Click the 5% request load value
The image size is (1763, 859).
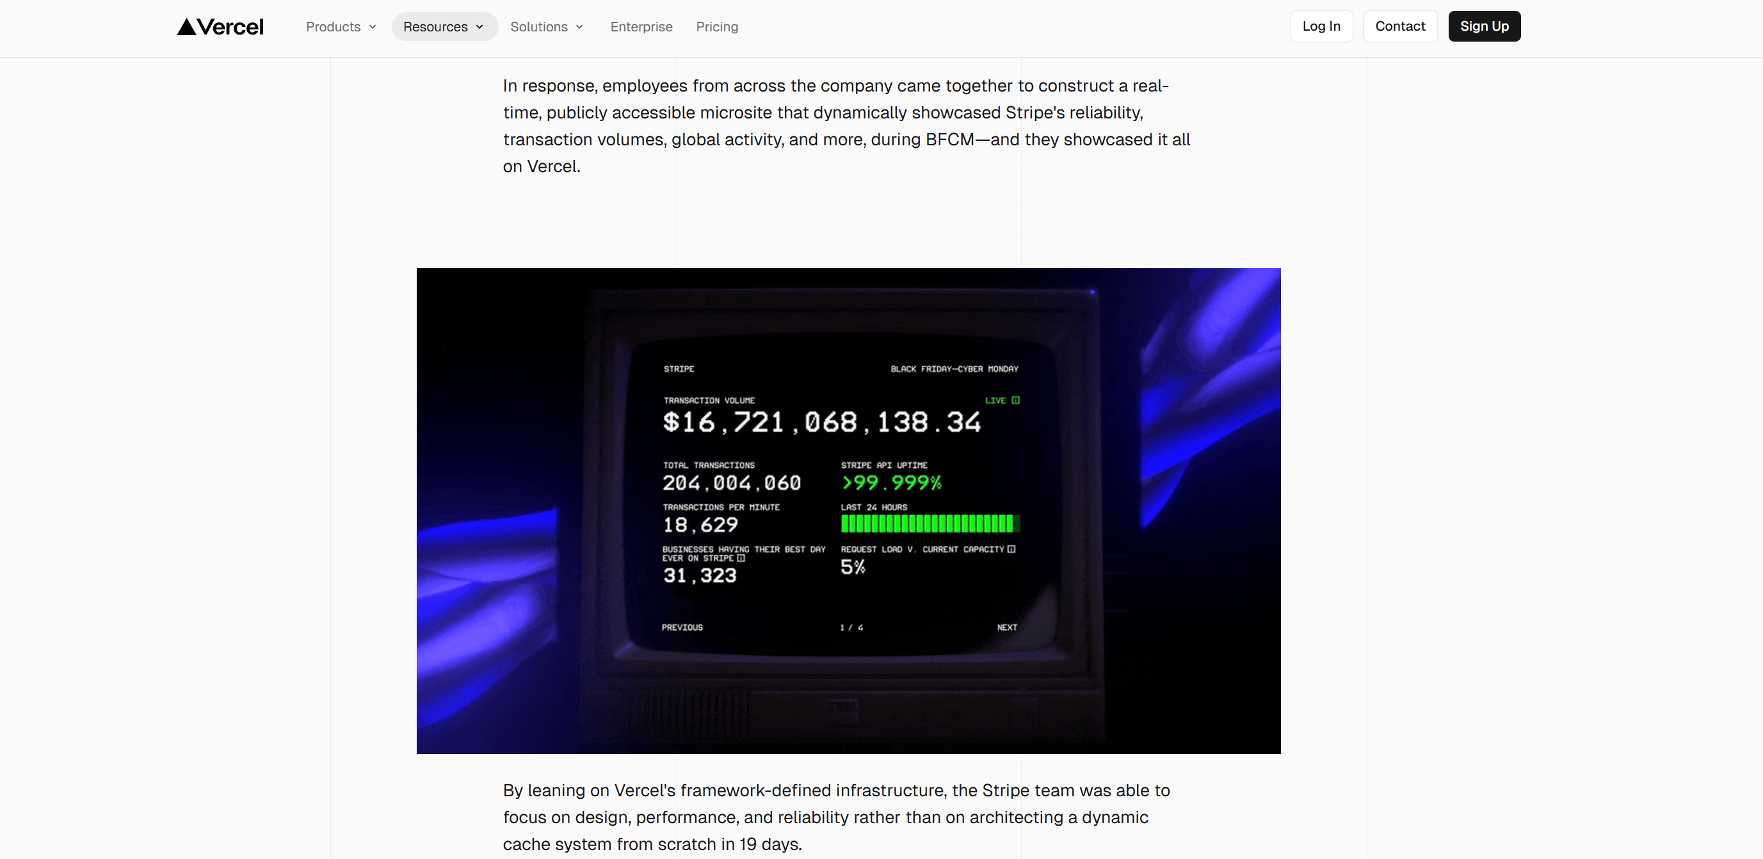coord(853,566)
